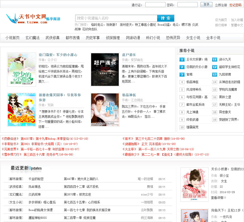Open 千金的秘密 in recent updates
The width and height of the screenshot is (244, 222).
coord(36,179)
